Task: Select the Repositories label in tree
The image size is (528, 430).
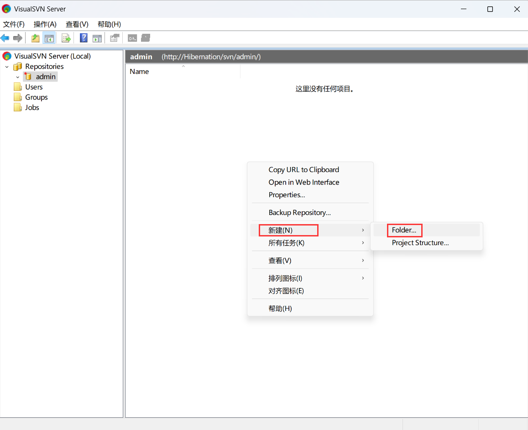Action: [44, 66]
